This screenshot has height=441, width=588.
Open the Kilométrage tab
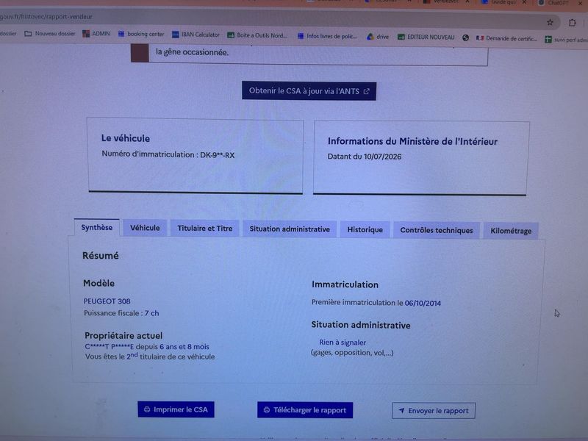[511, 231]
